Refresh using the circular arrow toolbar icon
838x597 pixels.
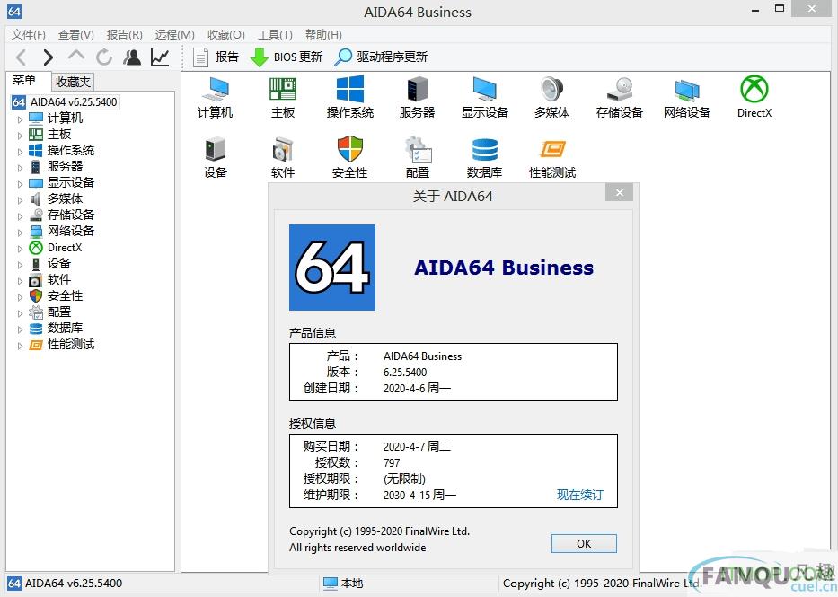coord(104,57)
